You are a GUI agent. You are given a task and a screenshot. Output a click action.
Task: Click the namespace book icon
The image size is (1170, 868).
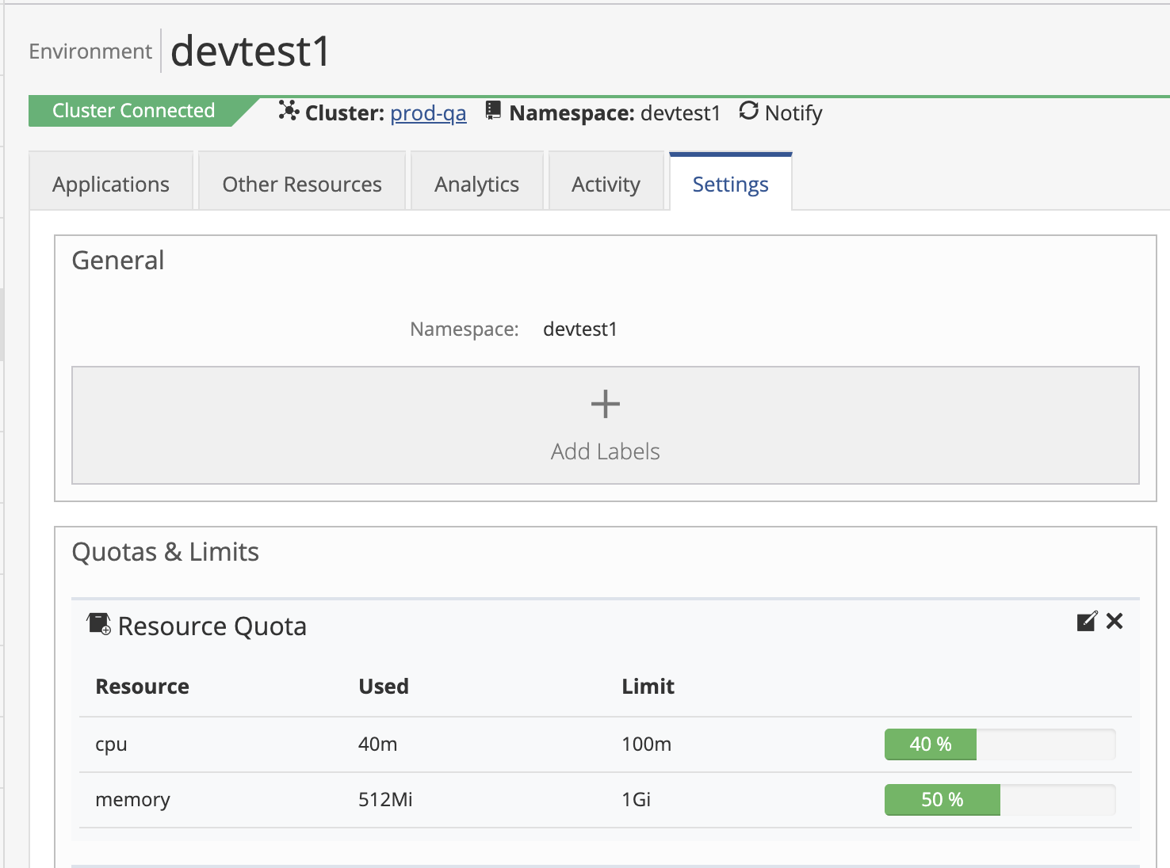point(493,111)
